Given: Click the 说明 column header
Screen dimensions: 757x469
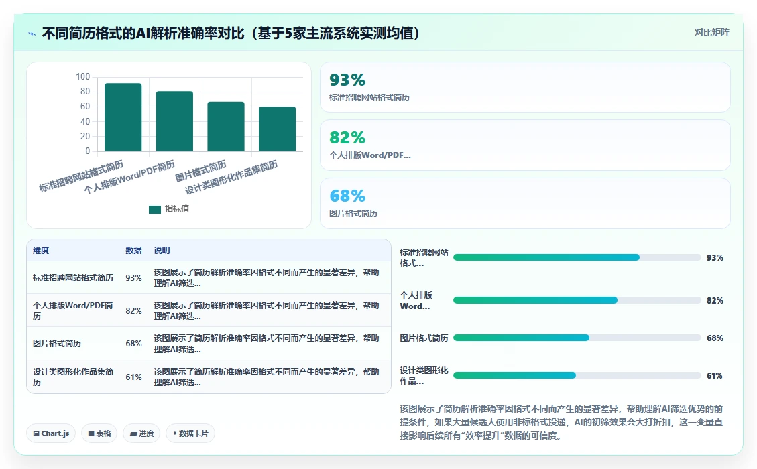Looking at the screenshot, I should pyautogui.click(x=162, y=250).
